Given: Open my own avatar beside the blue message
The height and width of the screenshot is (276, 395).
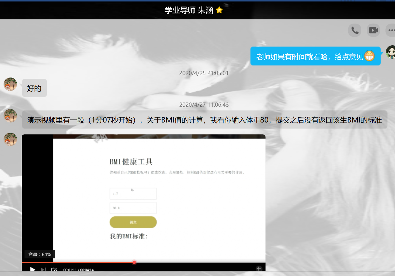Looking at the screenshot, I should point(391,52).
